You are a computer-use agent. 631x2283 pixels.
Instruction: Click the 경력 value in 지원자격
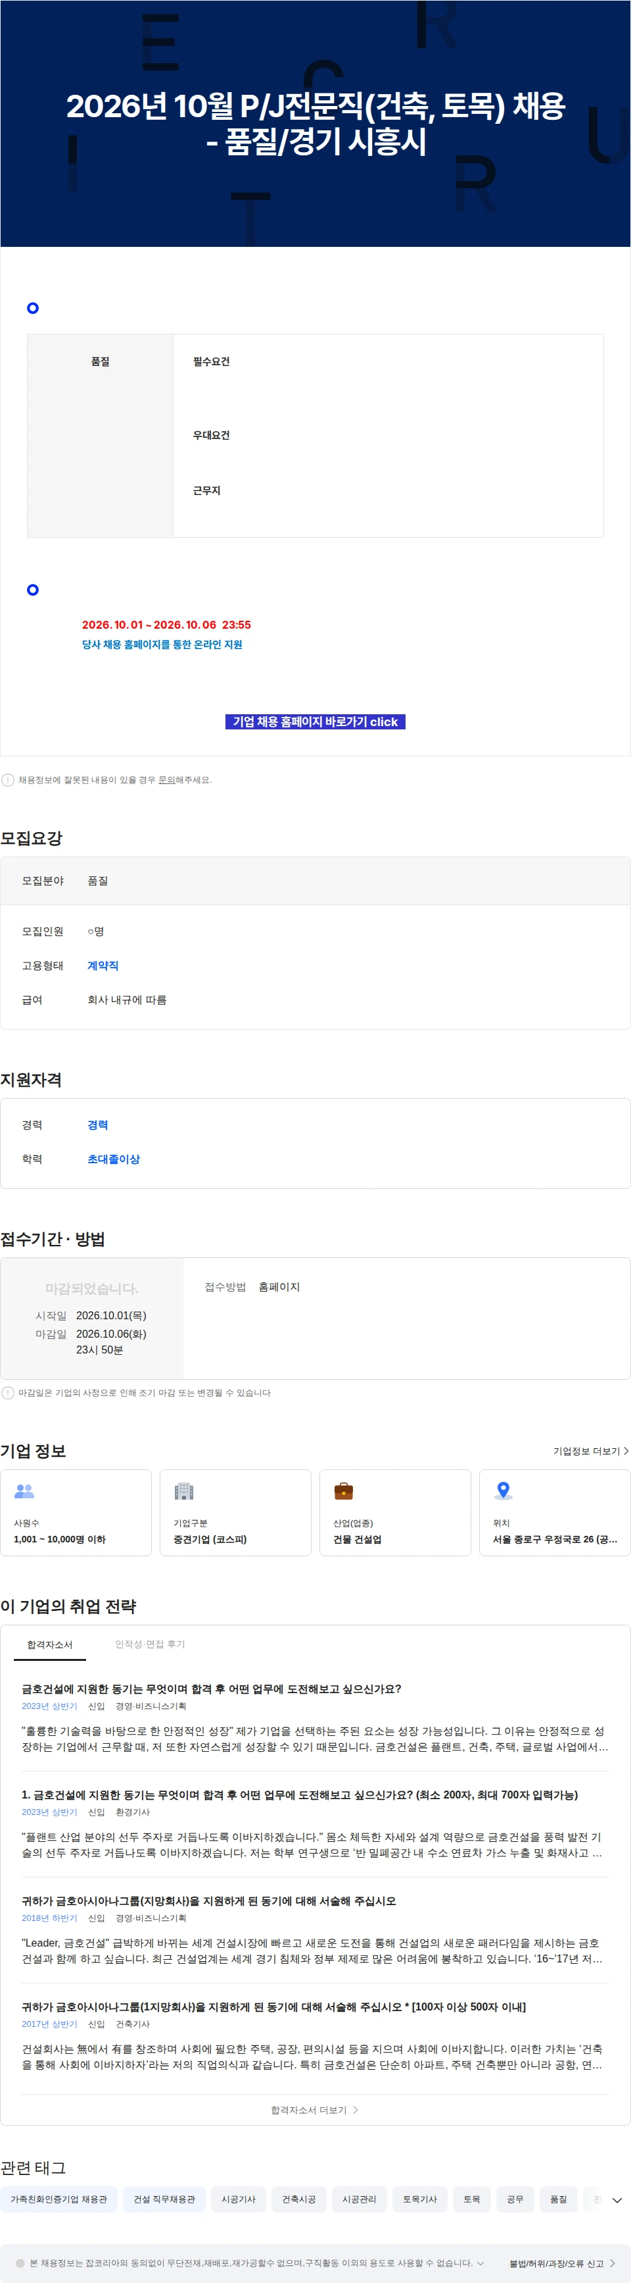[97, 1124]
